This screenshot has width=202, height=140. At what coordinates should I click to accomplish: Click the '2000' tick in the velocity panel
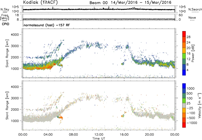[15, 109]
